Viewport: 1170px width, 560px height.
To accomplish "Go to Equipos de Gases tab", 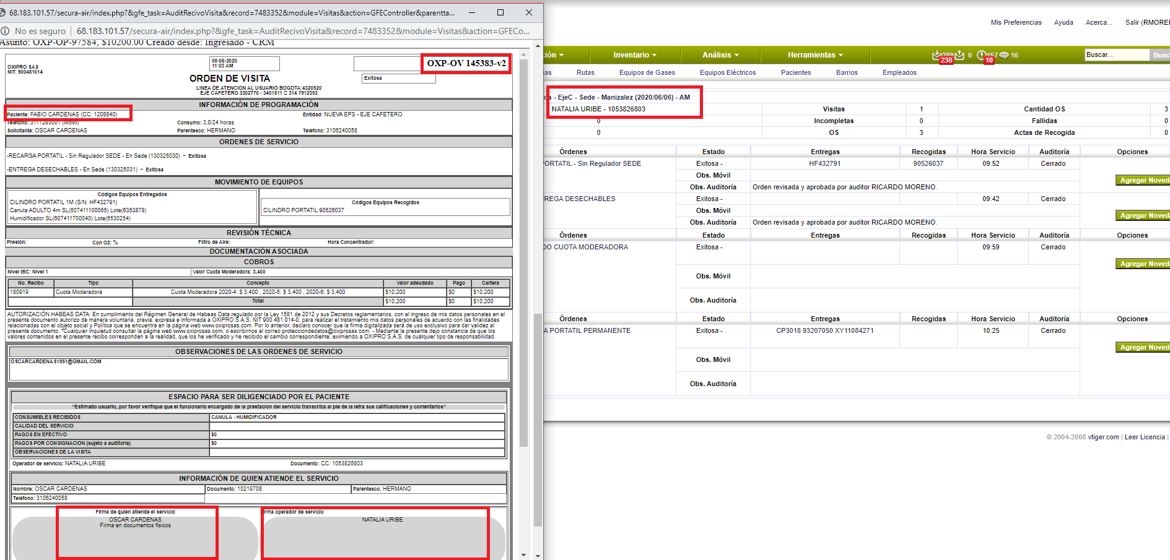I will [647, 72].
